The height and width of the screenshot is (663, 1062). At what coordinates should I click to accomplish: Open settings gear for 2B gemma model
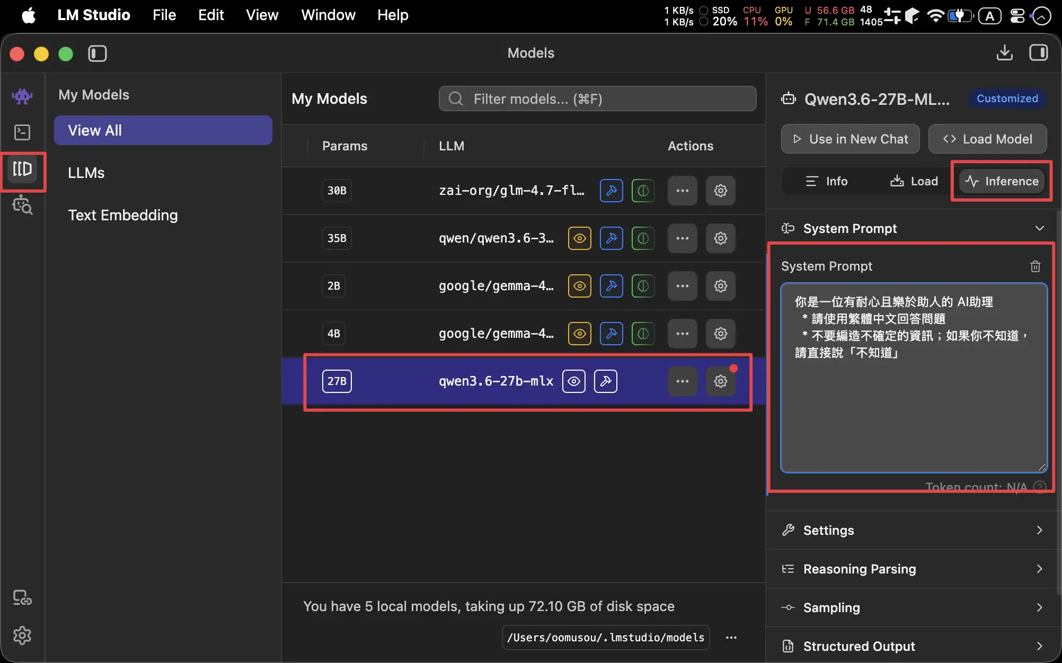pos(721,286)
